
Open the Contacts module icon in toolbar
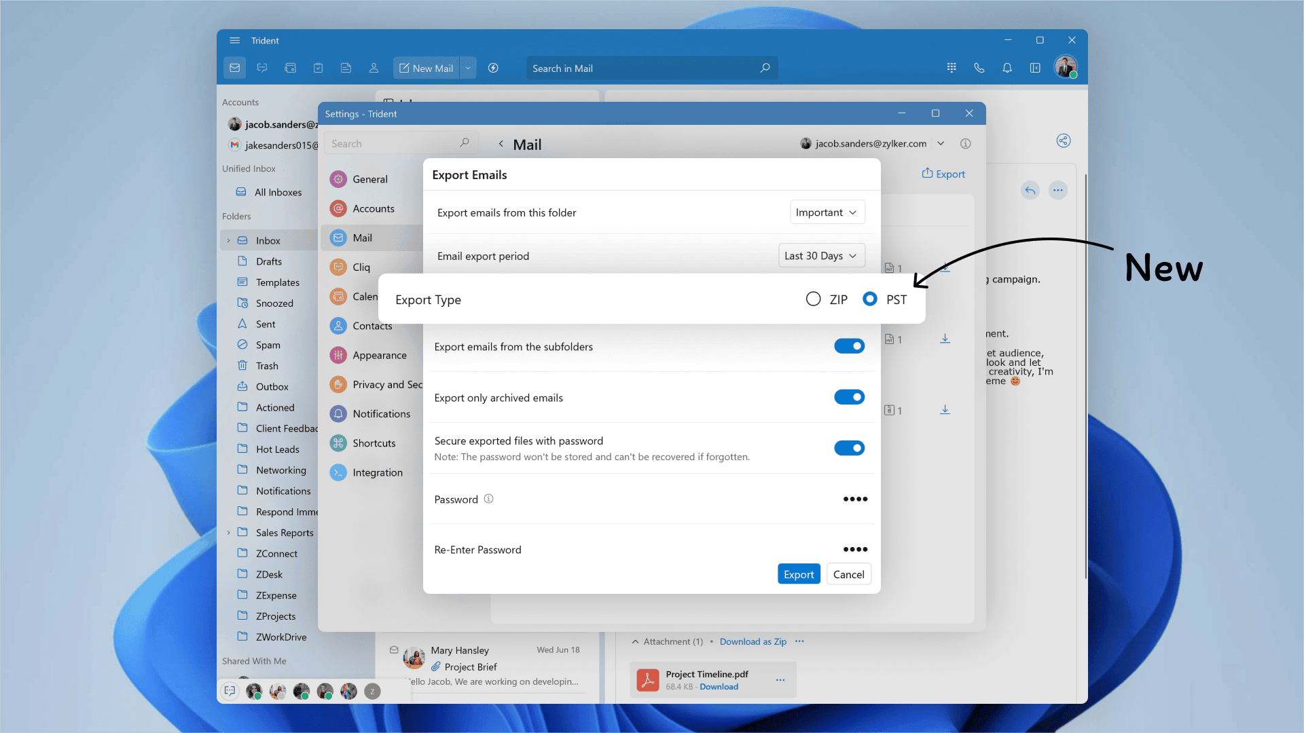374,68
